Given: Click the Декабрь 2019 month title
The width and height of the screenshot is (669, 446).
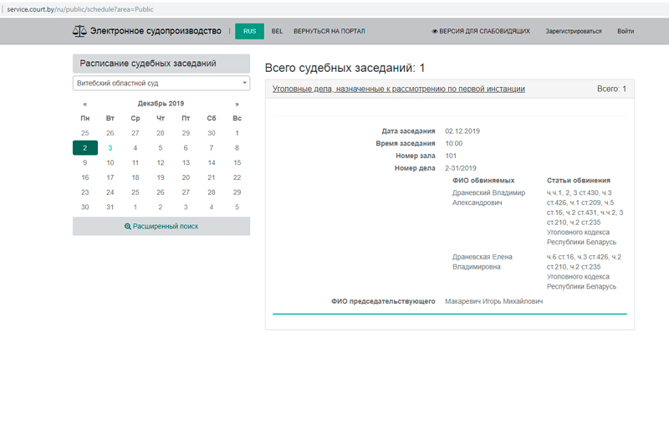Looking at the screenshot, I should [x=161, y=104].
